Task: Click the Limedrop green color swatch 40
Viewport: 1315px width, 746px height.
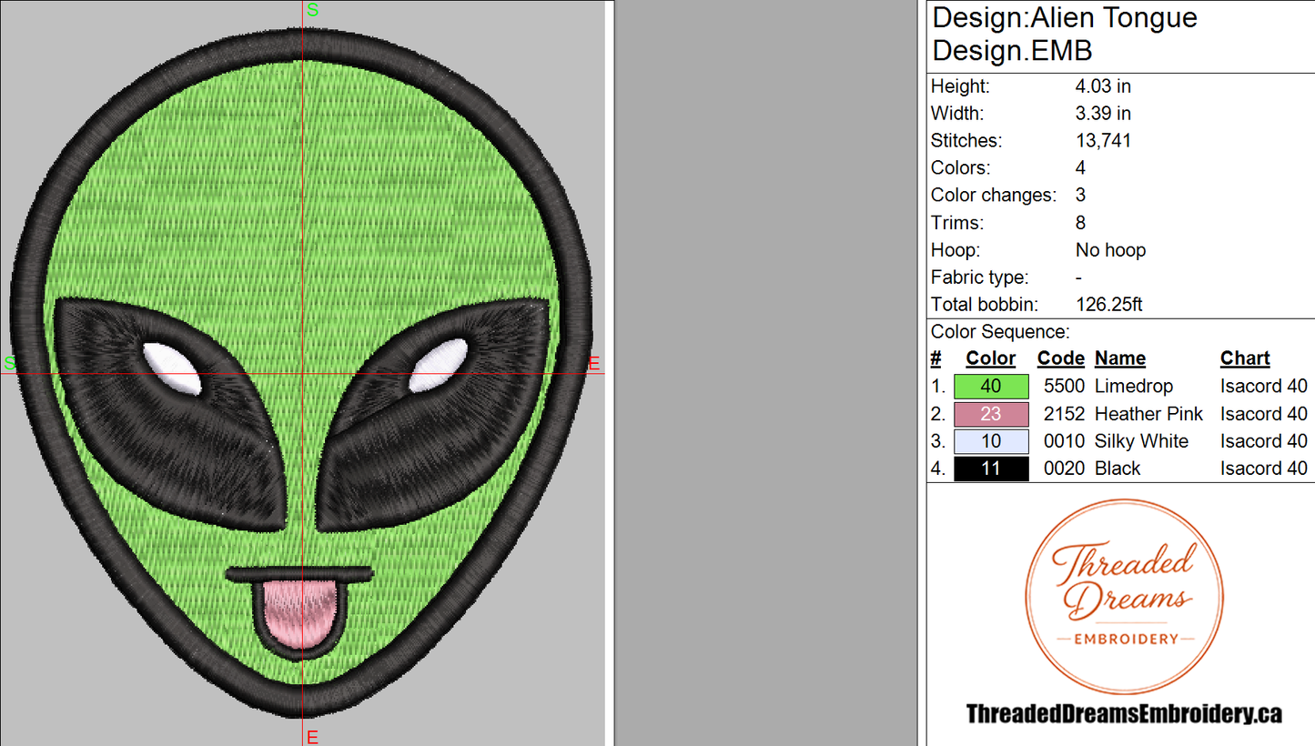Action: (991, 387)
